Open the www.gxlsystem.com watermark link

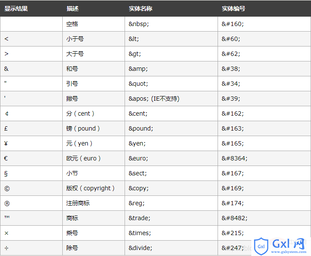pyautogui.click(x=288, y=252)
